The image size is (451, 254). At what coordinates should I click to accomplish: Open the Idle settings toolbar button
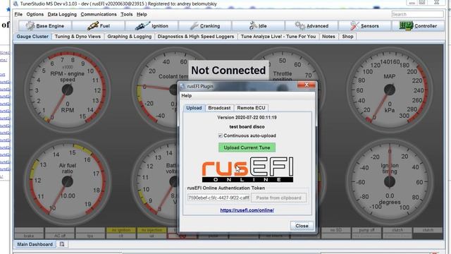point(259,26)
